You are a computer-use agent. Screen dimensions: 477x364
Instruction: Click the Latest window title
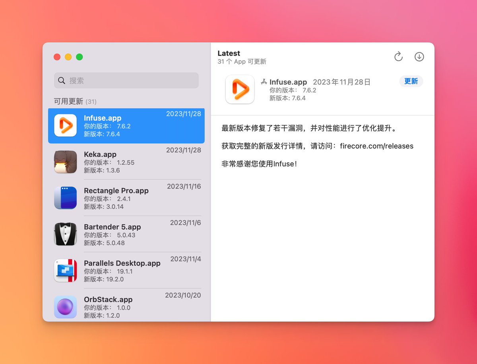[229, 53]
